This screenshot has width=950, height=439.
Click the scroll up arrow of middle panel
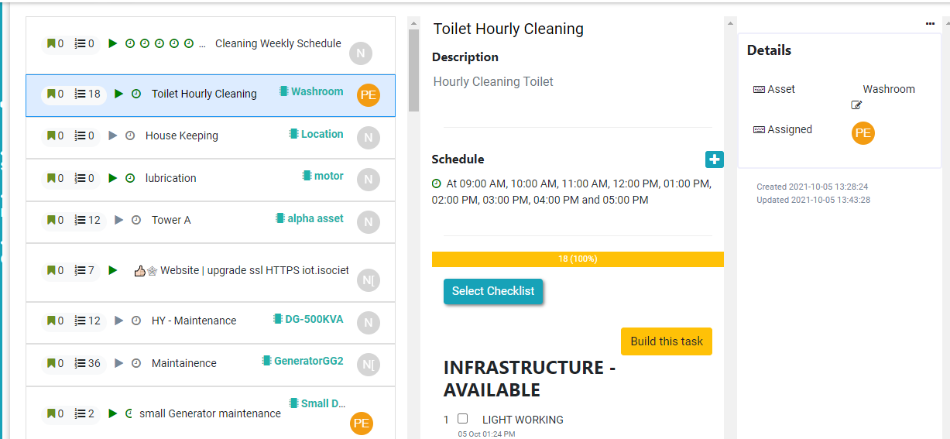tap(729, 22)
